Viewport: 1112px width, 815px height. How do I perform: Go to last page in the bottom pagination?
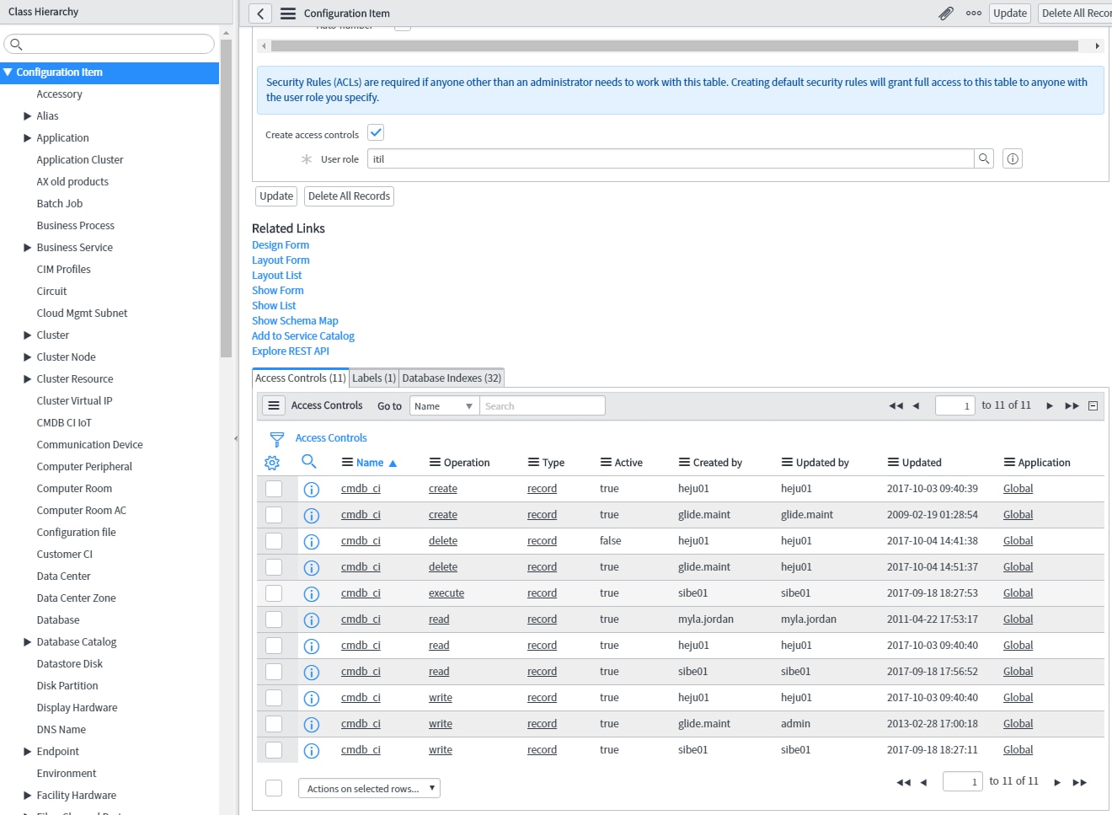pos(1079,783)
